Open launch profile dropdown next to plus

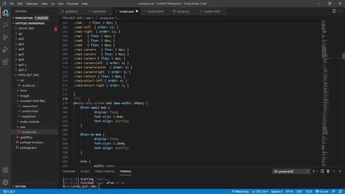pyautogui.click(x=318, y=171)
